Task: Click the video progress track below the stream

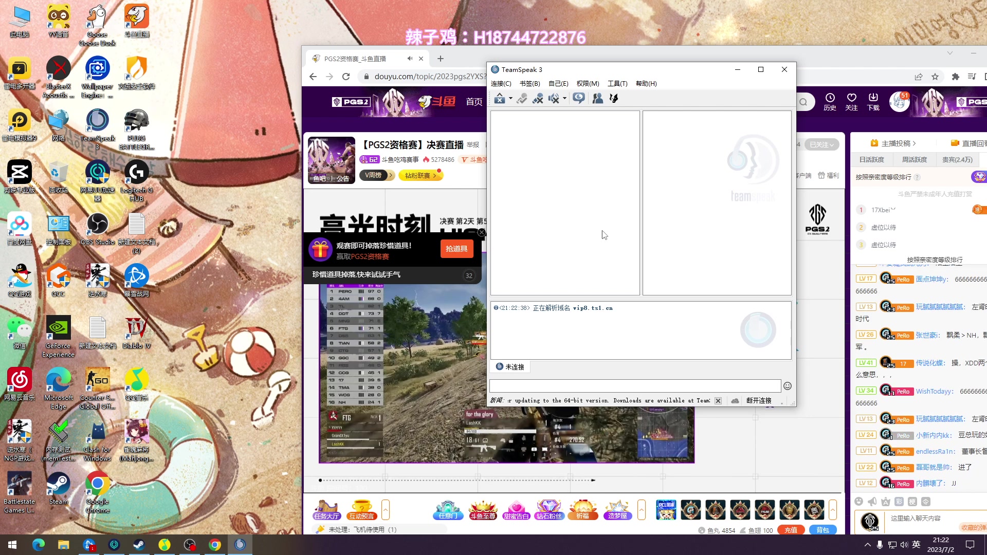Action: [456, 480]
